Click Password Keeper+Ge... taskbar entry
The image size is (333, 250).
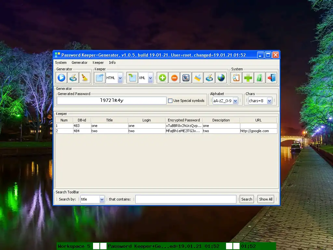click(164, 246)
